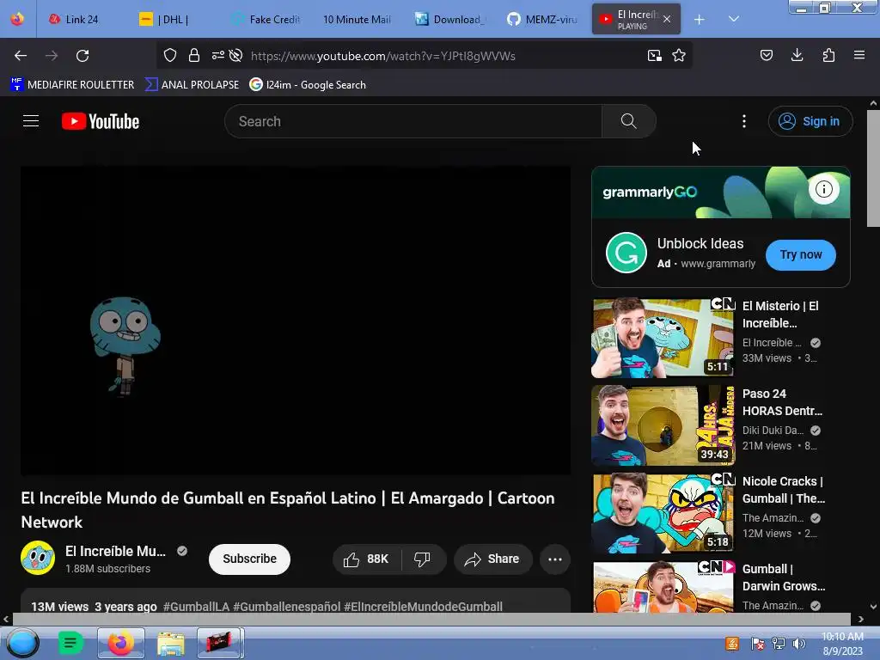
Task: Click the YouTube logo
Action: pyautogui.click(x=101, y=121)
